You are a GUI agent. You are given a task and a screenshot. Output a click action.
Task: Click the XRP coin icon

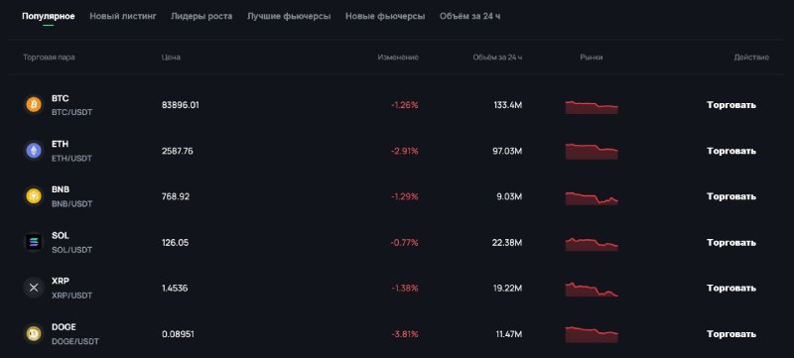coord(34,288)
